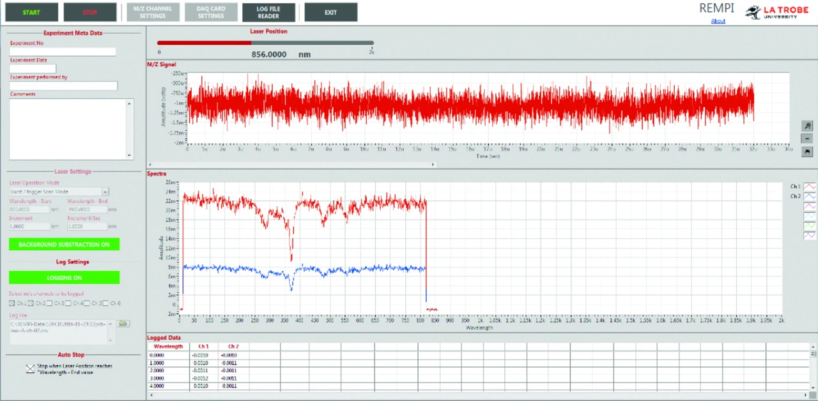Screen dimensions: 818x401
Task: Click the minus button beside M/Z graph
Action: [x=807, y=139]
